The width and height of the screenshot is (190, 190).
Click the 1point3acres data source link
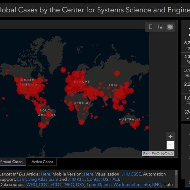coord(99,185)
